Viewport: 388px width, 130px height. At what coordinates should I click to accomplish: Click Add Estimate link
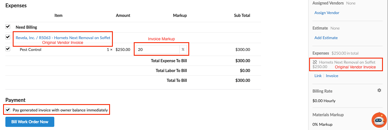[x=326, y=38]
